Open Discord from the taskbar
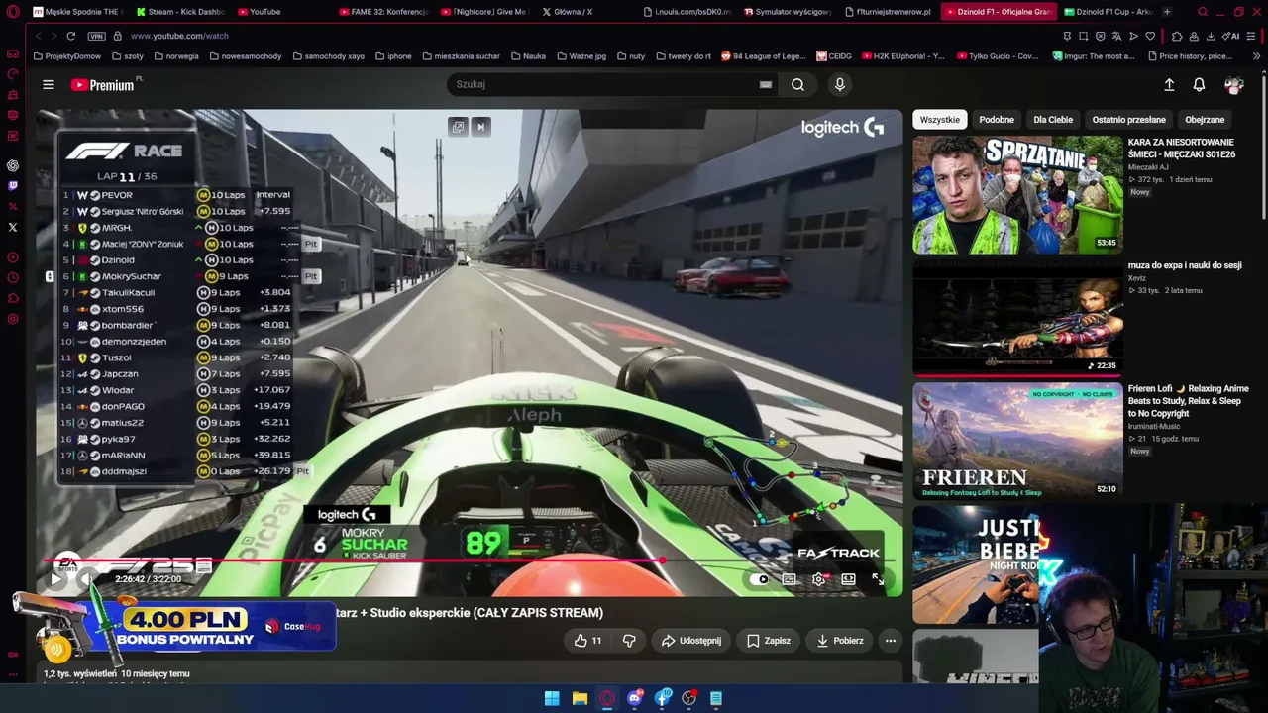The width and height of the screenshot is (1268, 713). click(x=635, y=698)
